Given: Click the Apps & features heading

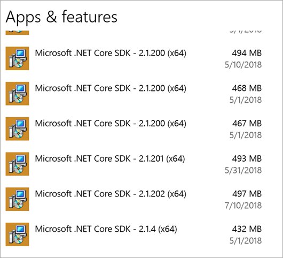Looking at the screenshot, I should click(x=61, y=17).
